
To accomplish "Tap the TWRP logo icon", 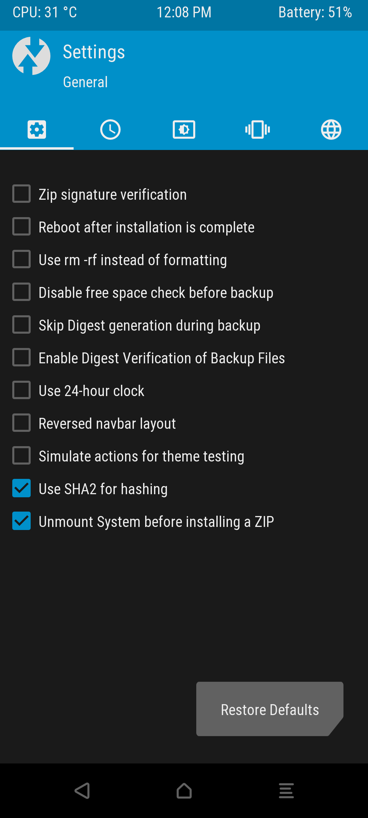I will pos(31,56).
